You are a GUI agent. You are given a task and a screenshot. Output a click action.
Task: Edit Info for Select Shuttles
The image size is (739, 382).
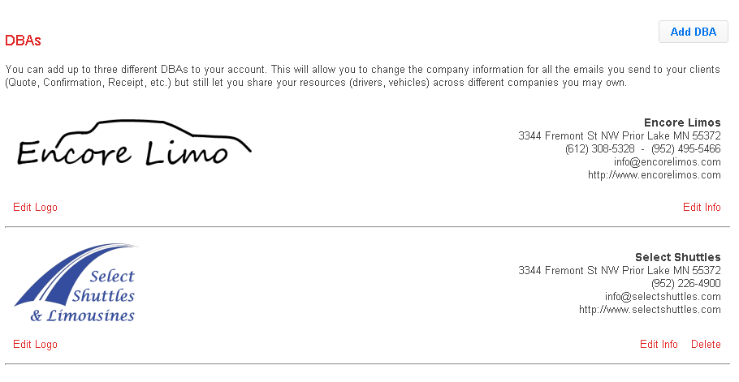click(659, 344)
